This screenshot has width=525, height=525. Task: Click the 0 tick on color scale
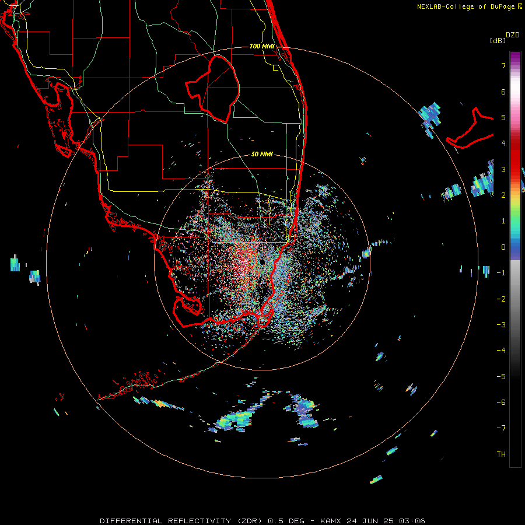pos(503,247)
